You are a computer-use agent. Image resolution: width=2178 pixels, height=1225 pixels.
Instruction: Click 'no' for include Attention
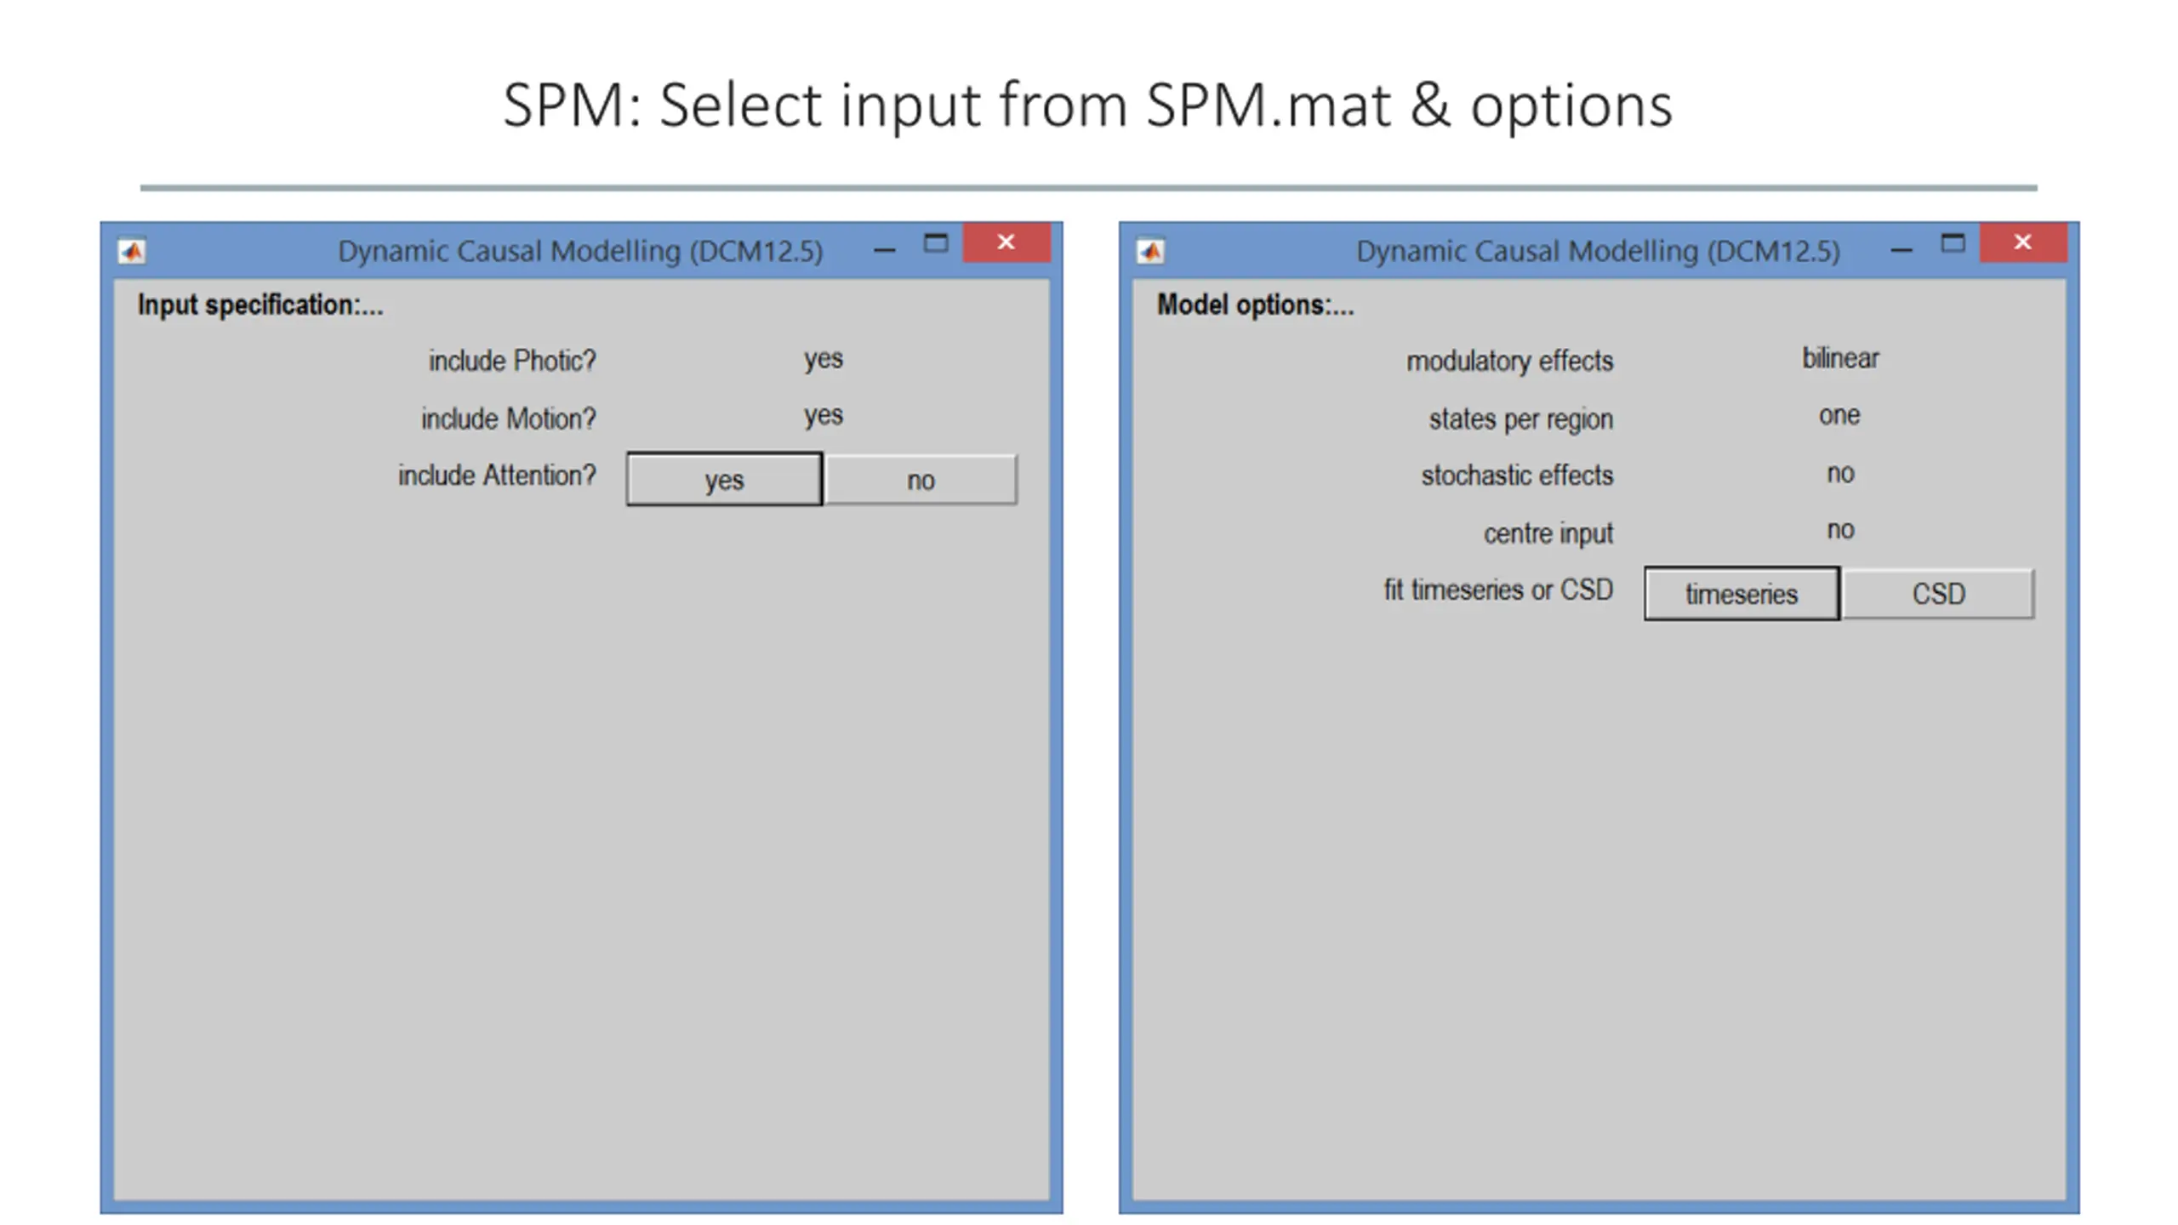921,480
